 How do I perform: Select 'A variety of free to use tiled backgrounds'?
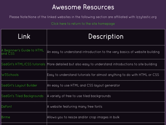(79, 96)
